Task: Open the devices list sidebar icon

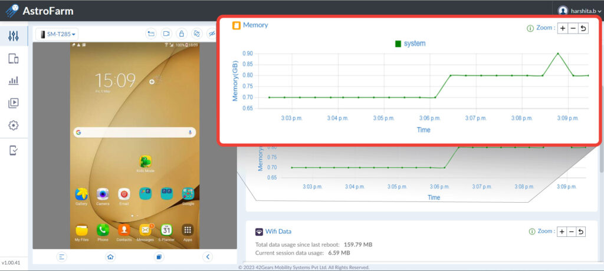Action: (14, 58)
